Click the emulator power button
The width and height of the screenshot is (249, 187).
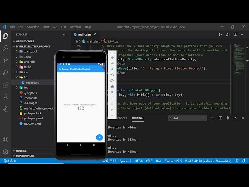[x=112, y=57]
